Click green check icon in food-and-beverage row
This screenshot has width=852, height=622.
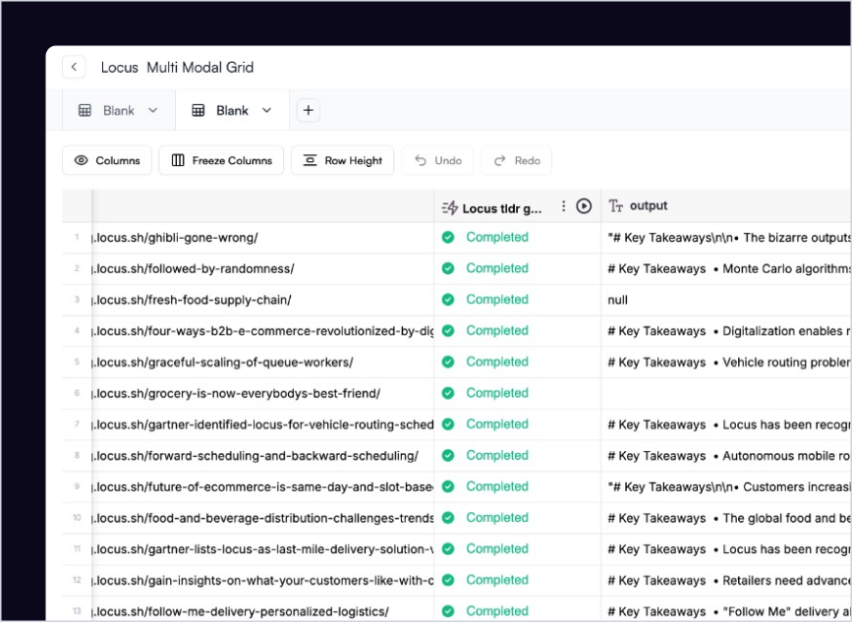pyautogui.click(x=448, y=518)
